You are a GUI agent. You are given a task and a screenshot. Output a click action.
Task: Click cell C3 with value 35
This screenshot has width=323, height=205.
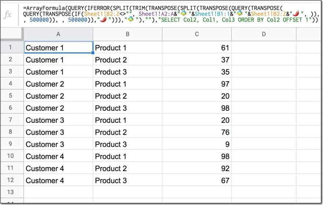197,71
